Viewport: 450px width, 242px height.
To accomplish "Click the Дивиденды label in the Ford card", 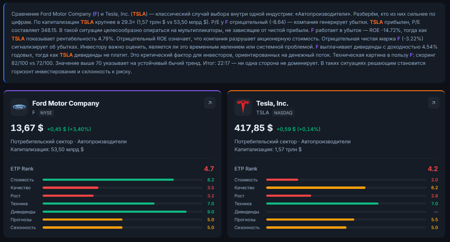I will (x=23, y=212).
